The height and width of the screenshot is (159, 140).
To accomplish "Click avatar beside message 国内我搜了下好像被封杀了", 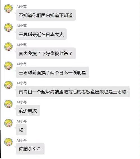I will point(8,47).
